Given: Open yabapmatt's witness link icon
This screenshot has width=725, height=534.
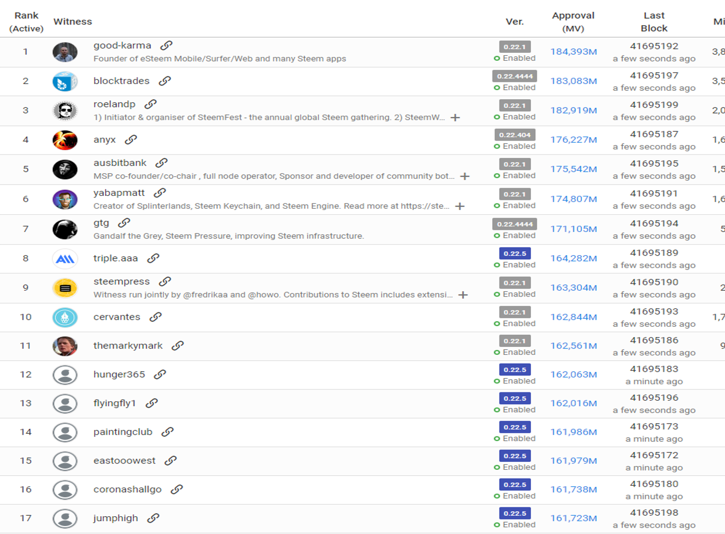Looking at the screenshot, I should pyautogui.click(x=160, y=193).
